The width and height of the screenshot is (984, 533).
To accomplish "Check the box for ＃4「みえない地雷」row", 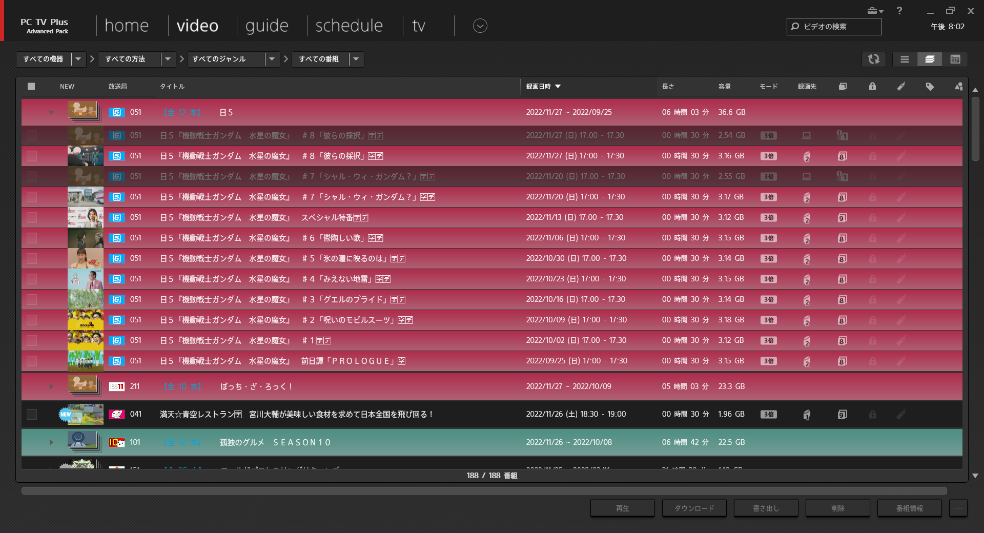I will click(32, 279).
